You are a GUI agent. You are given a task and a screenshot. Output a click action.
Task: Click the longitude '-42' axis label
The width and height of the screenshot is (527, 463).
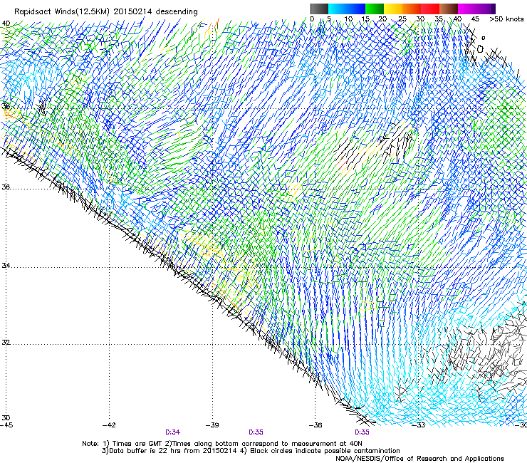(109, 425)
